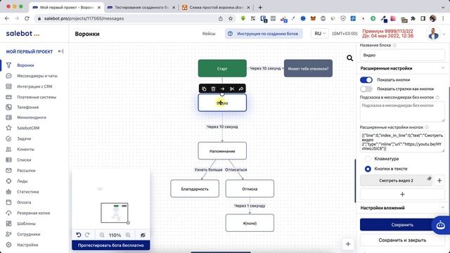450x253 pixels.
Task: Click minimap viewport thumbnail
Action: pyautogui.click(x=115, y=212)
